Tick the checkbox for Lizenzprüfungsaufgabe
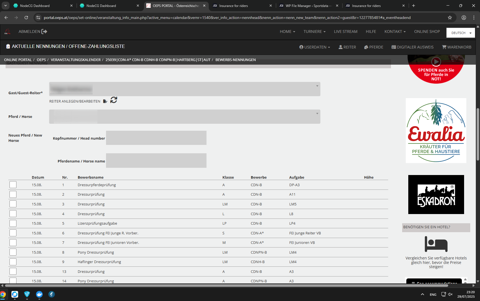 13,223
